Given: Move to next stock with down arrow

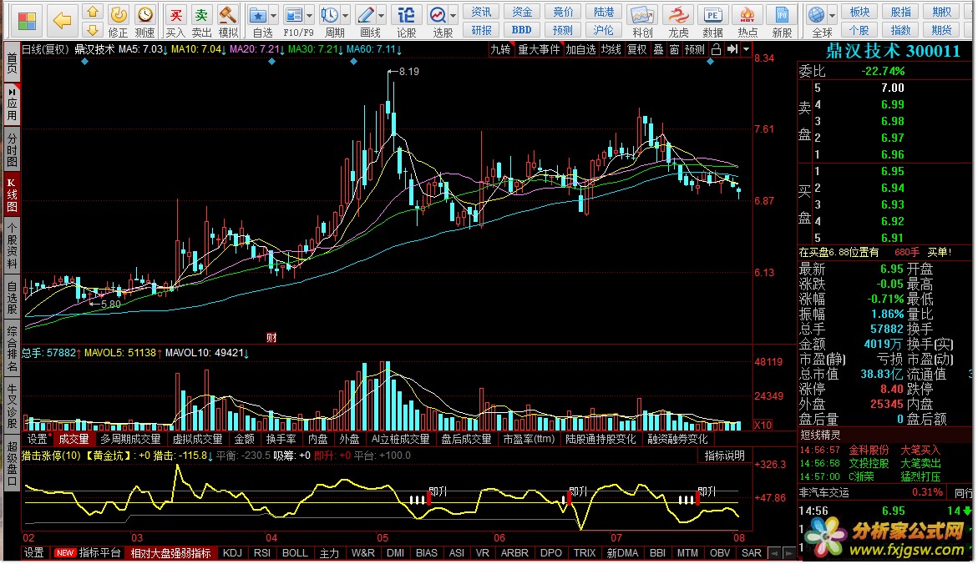Looking at the screenshot, I should pos(93,30).
